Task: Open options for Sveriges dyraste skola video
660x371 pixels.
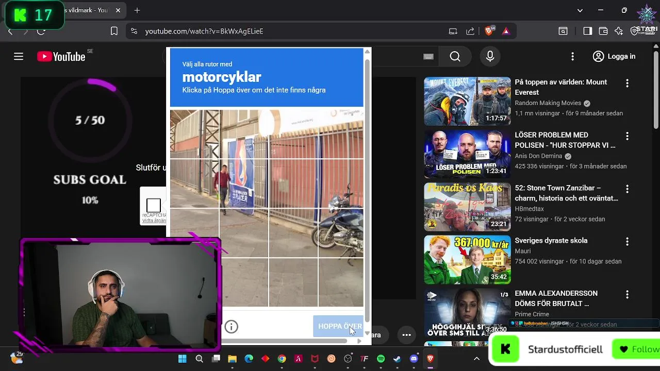Action: [x=627, y=242]
